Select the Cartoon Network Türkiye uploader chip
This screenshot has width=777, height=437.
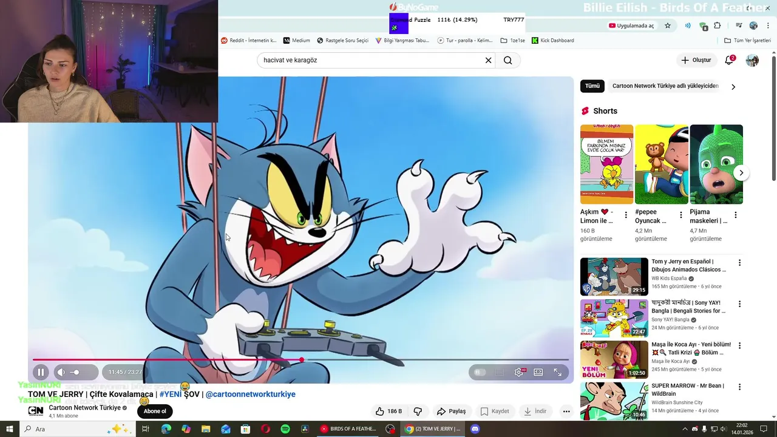[665, 86]
